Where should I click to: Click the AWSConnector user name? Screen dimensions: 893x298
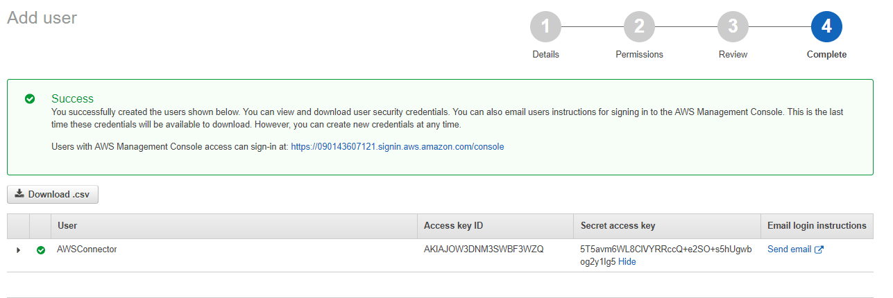click(x=87, y=249)
